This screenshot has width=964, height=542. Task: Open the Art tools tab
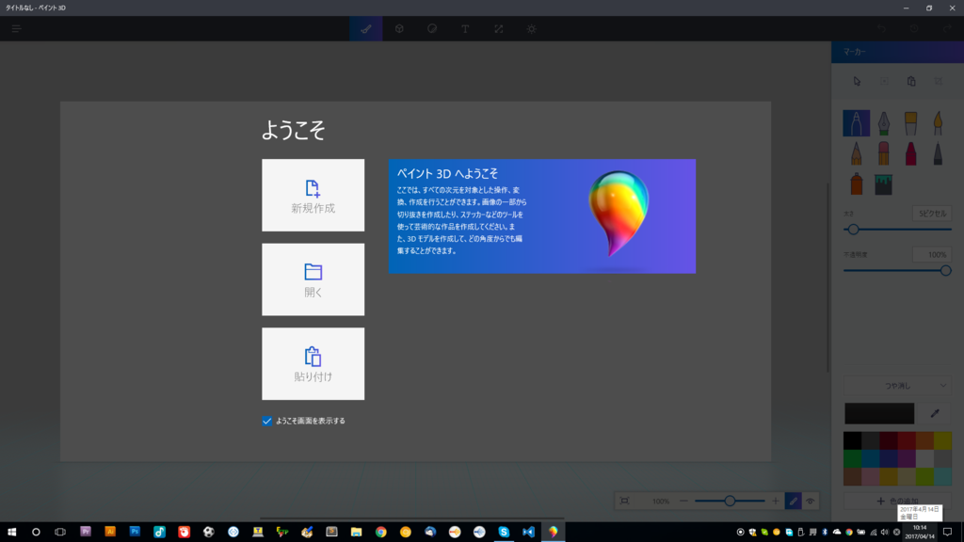[x=366, y=29]
